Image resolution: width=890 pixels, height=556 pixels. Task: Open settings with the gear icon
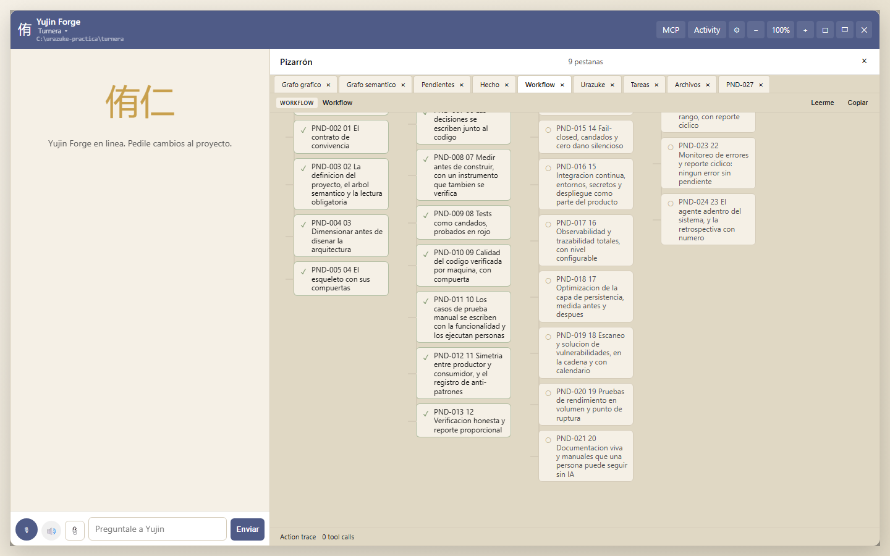737,30
